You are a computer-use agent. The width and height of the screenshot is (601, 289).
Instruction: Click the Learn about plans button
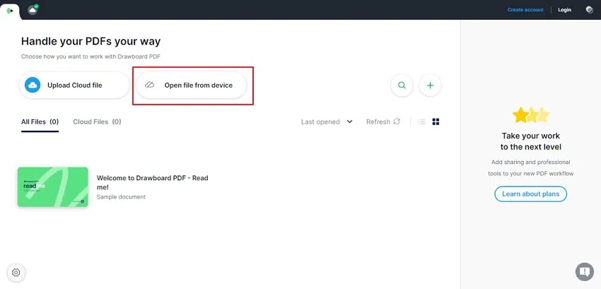click(530, 194)
